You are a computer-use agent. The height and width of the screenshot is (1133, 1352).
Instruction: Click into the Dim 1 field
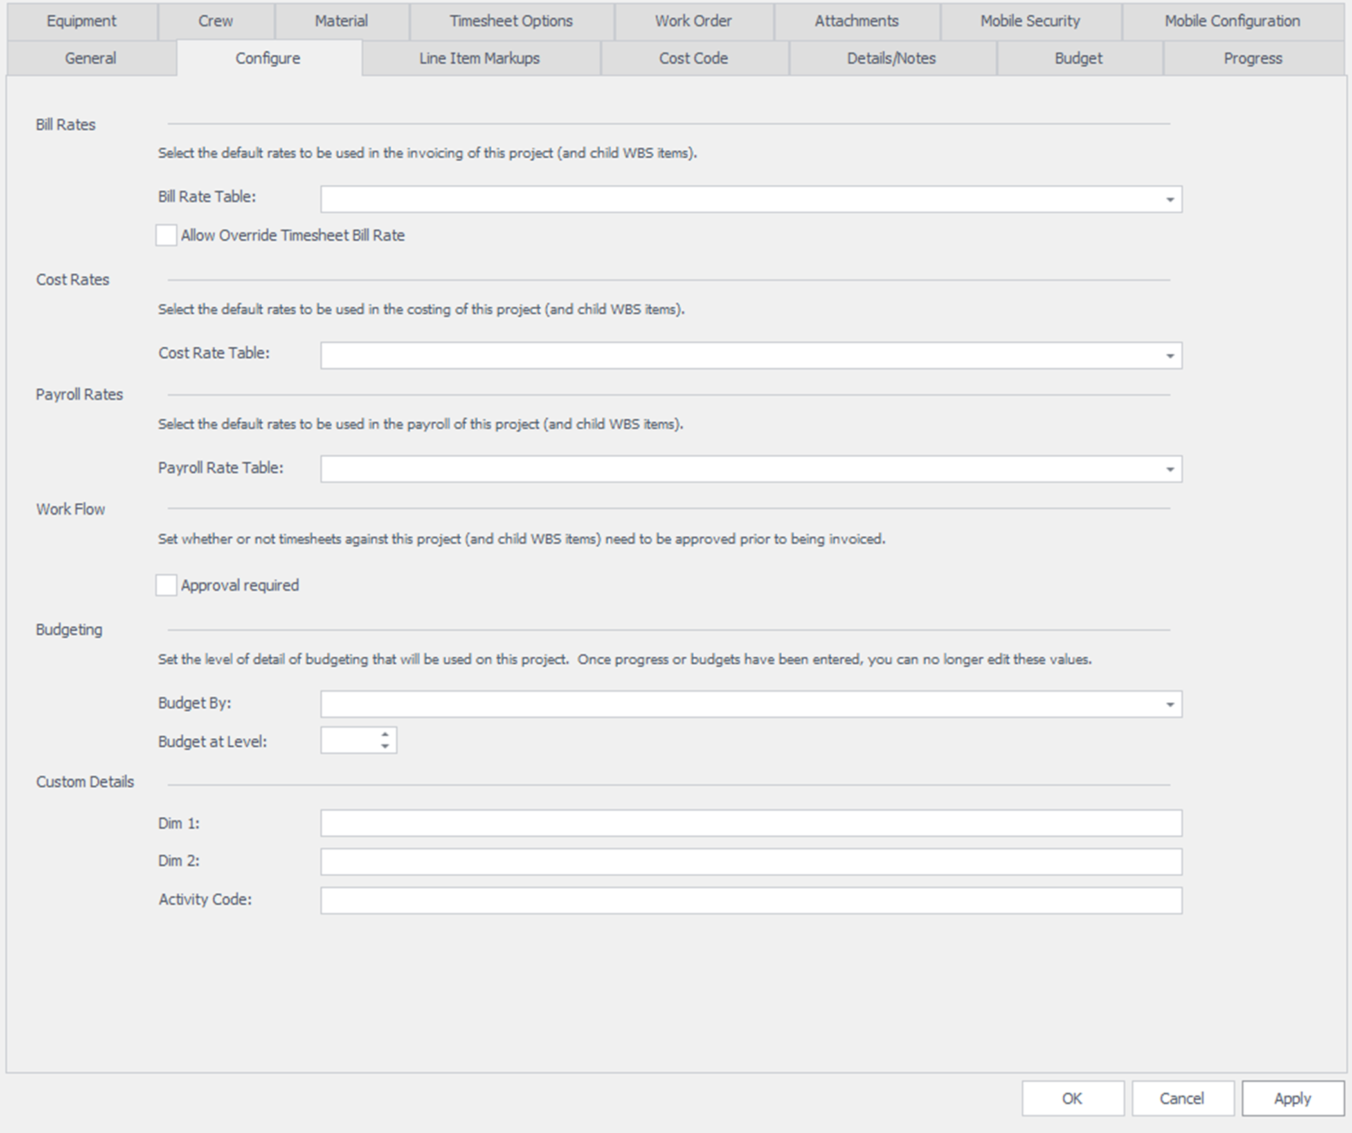coord(751,823)
